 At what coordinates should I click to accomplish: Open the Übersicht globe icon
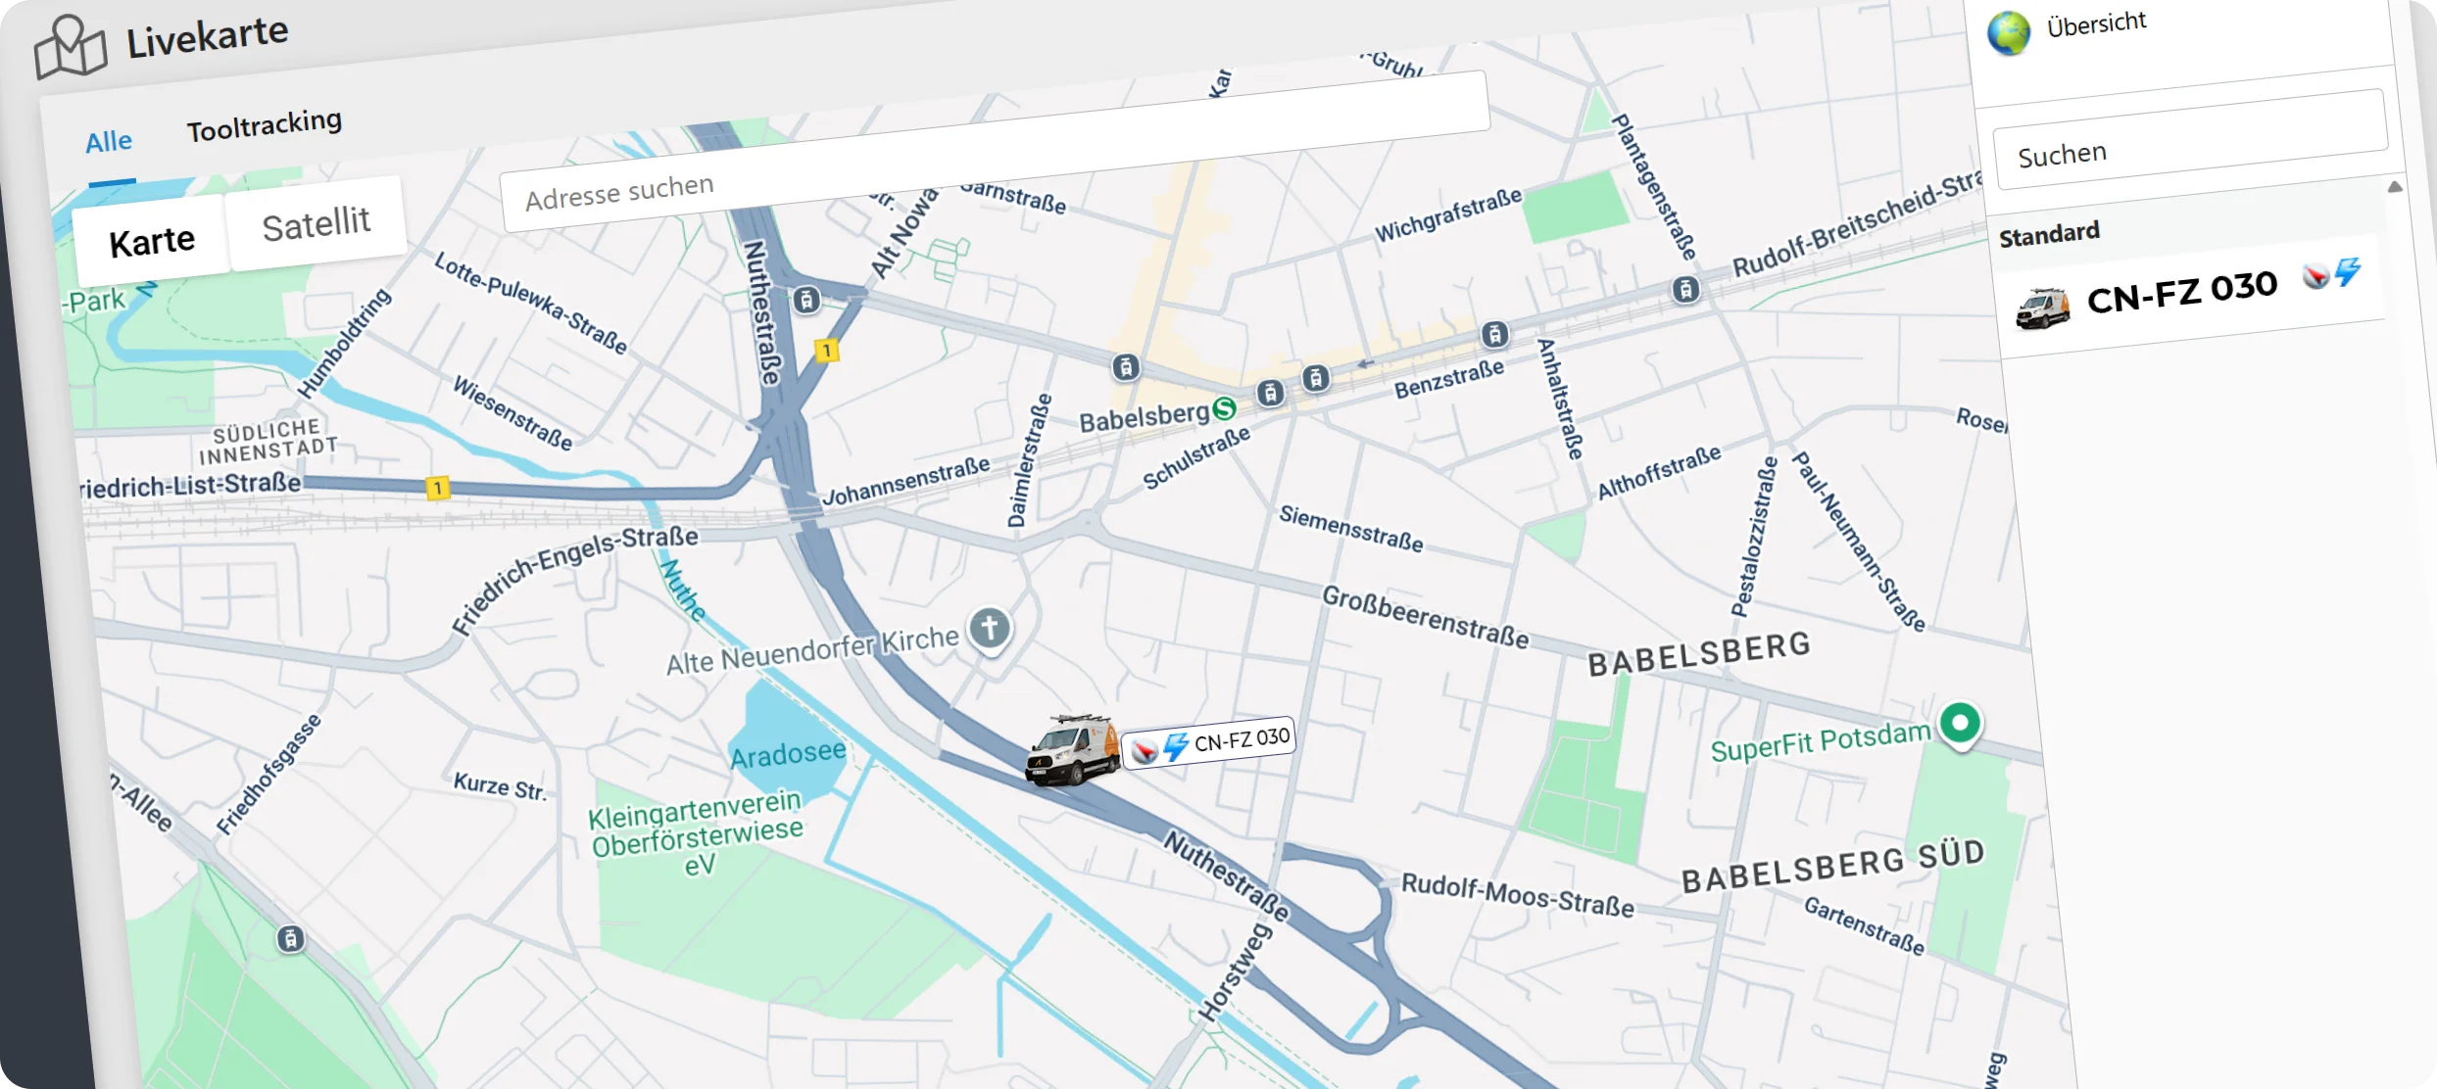pyautogui.click(x=2008, y=33)
